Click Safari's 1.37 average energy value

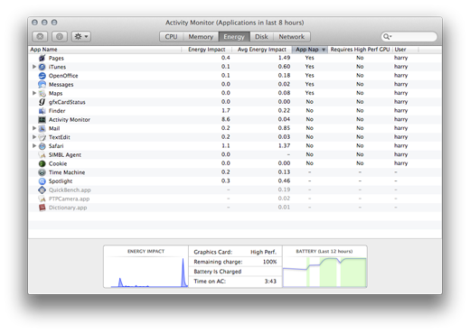click(x=284, y=145)
